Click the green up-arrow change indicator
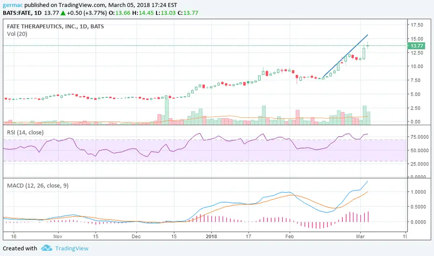The width and height of the screenshot is (434, 256). [x=63, y=13]
